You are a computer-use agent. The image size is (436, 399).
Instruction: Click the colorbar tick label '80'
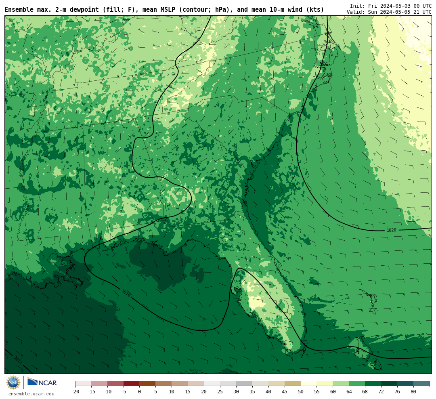(x=414, y=392)
